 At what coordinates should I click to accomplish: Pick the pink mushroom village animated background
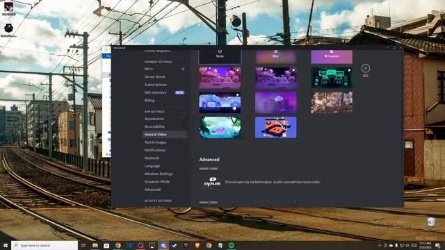220,78
